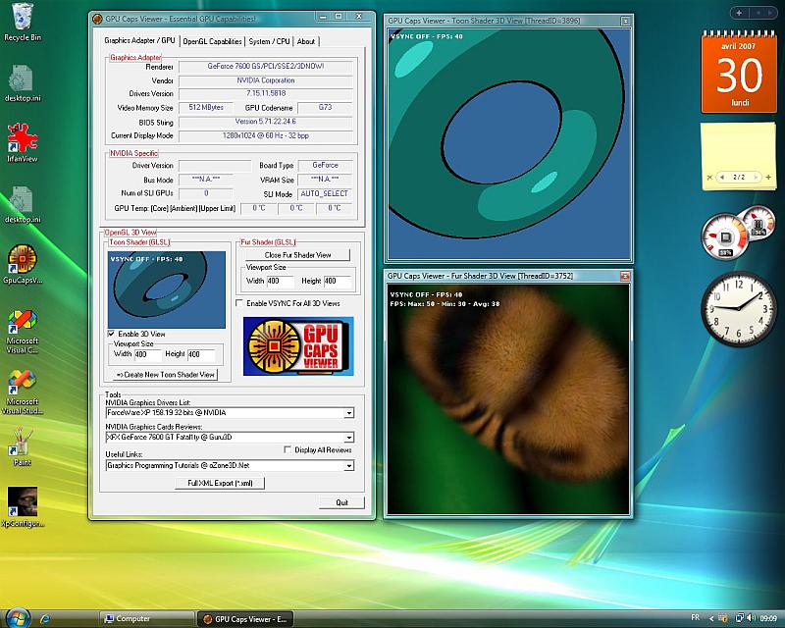Screen dimensions: 785x628
Task: Launch Internet Explorer from quick launch
Action: coord(45,619)
